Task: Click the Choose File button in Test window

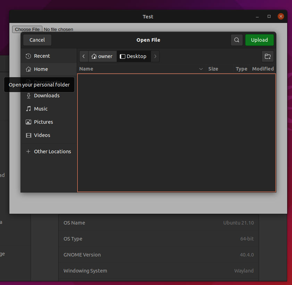Action: pyautogui.click(x=27, y=30)
